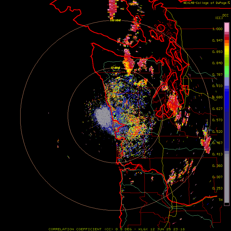Click the NEXLAB-College of DuPage text
231x231 pixels.
pyautogui.click(x=205, y=3)
